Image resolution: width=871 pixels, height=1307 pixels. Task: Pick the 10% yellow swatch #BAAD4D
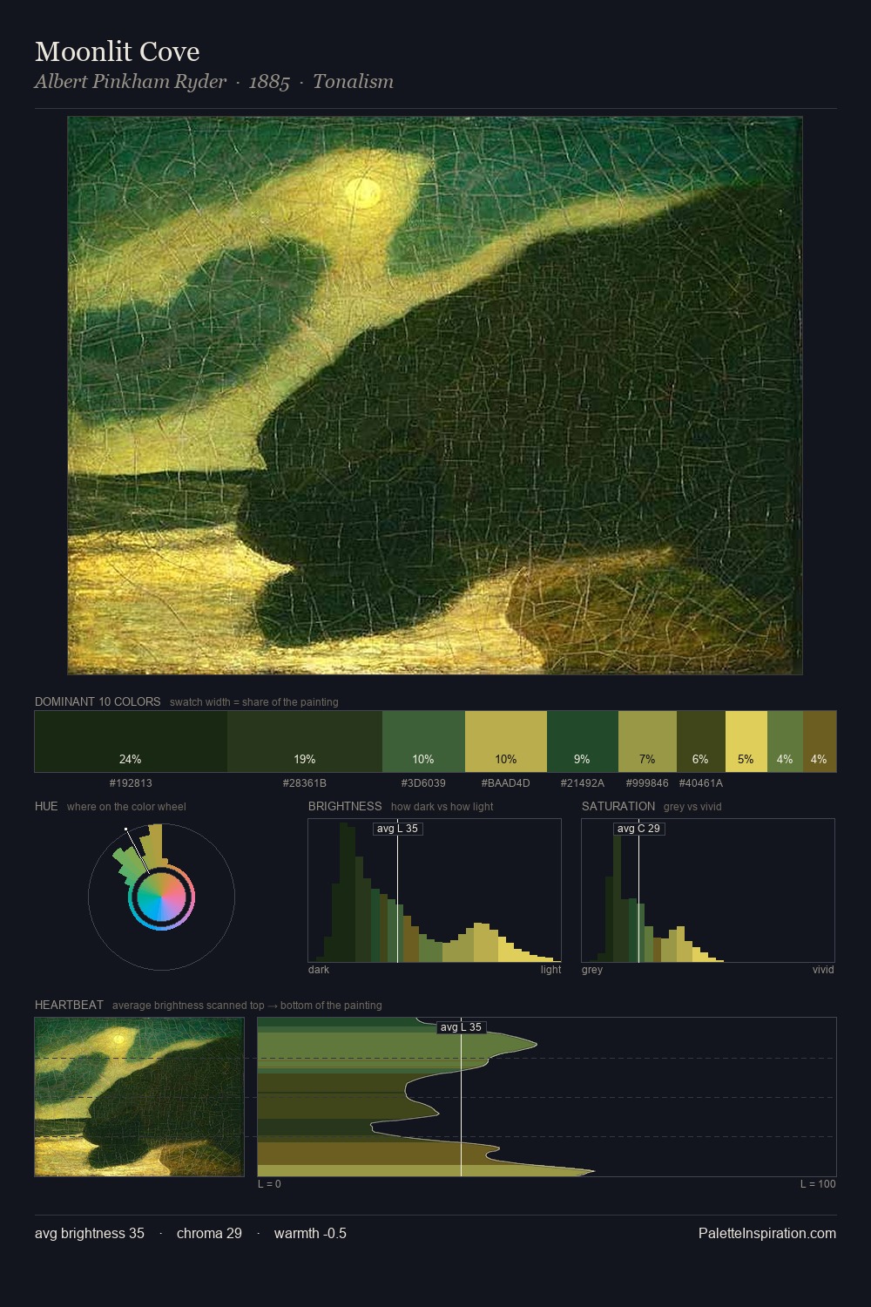pyautogui.click(x=506, y=742)
